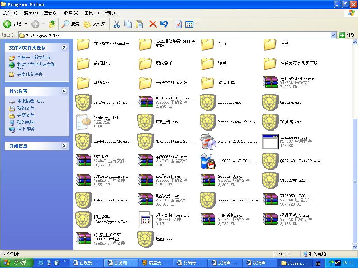358x268 pixels.
Task: Open 共享文档 link in sidebar
Action: (x=26, y=115)
